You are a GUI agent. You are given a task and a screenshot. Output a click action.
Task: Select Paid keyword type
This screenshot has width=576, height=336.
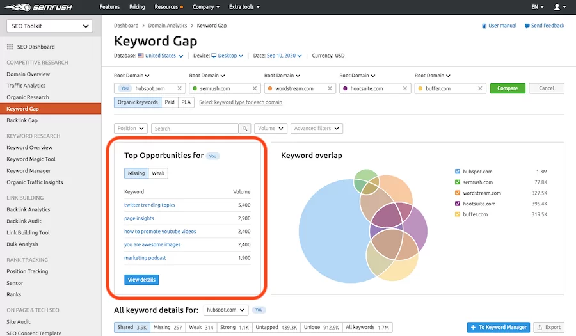tap(170, 102)
